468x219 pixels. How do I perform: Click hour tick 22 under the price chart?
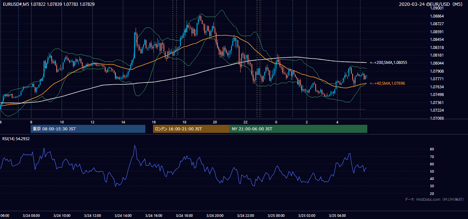click(245, 122)
